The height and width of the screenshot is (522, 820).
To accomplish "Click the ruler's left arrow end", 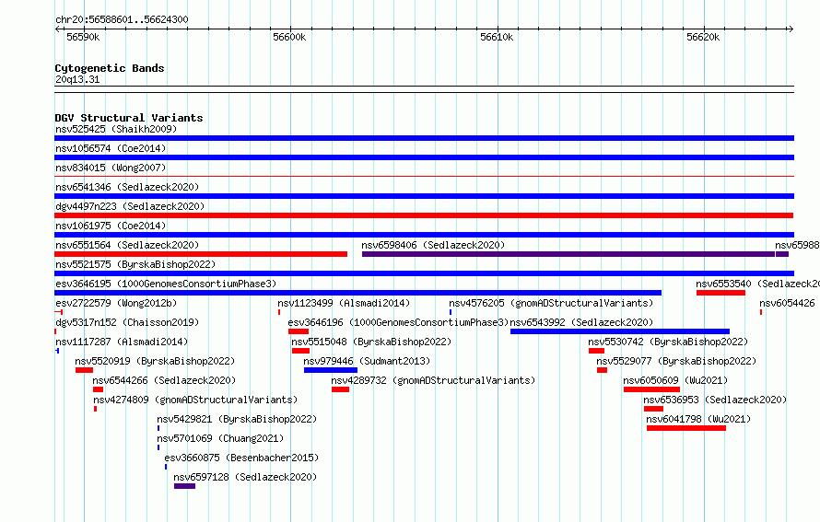I will (x=57, y=29).
